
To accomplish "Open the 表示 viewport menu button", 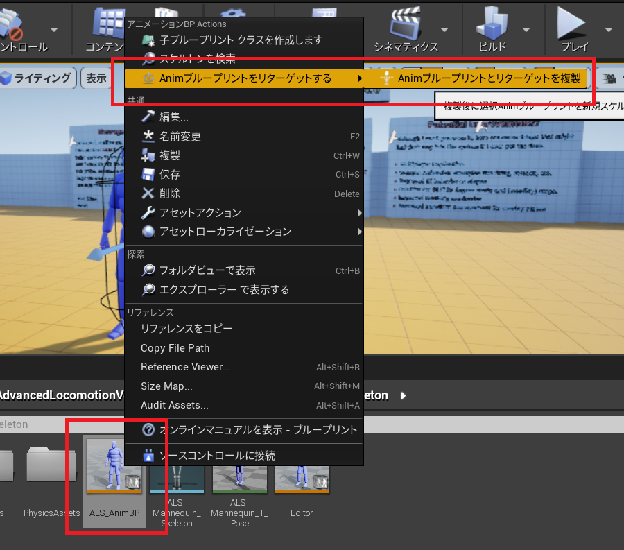I will pos(96,78).
